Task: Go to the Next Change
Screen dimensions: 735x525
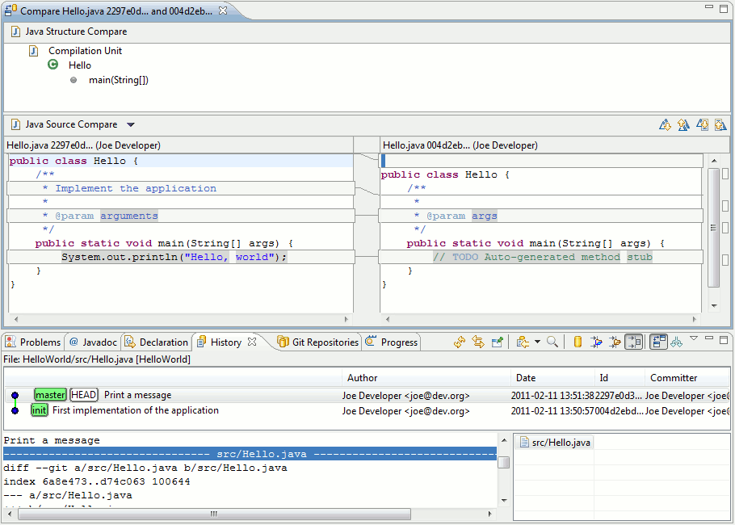Action: click(x=703, y=125)
